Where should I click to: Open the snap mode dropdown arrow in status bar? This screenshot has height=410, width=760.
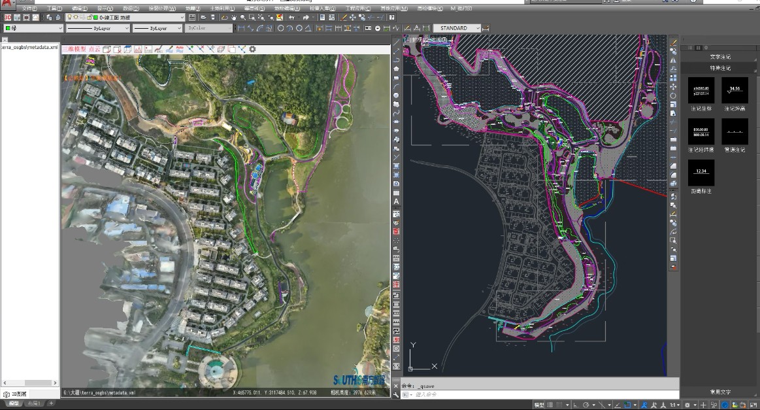pos(567,405)
